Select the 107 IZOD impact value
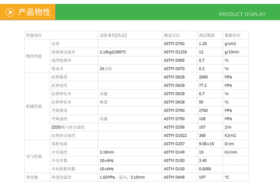Screen dimensions: 280x187 tap(202, 127)
